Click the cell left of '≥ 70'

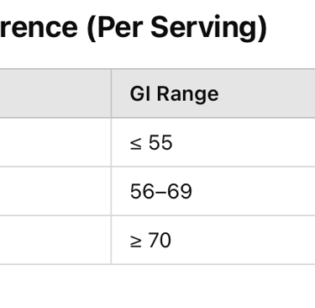[55, 240]
